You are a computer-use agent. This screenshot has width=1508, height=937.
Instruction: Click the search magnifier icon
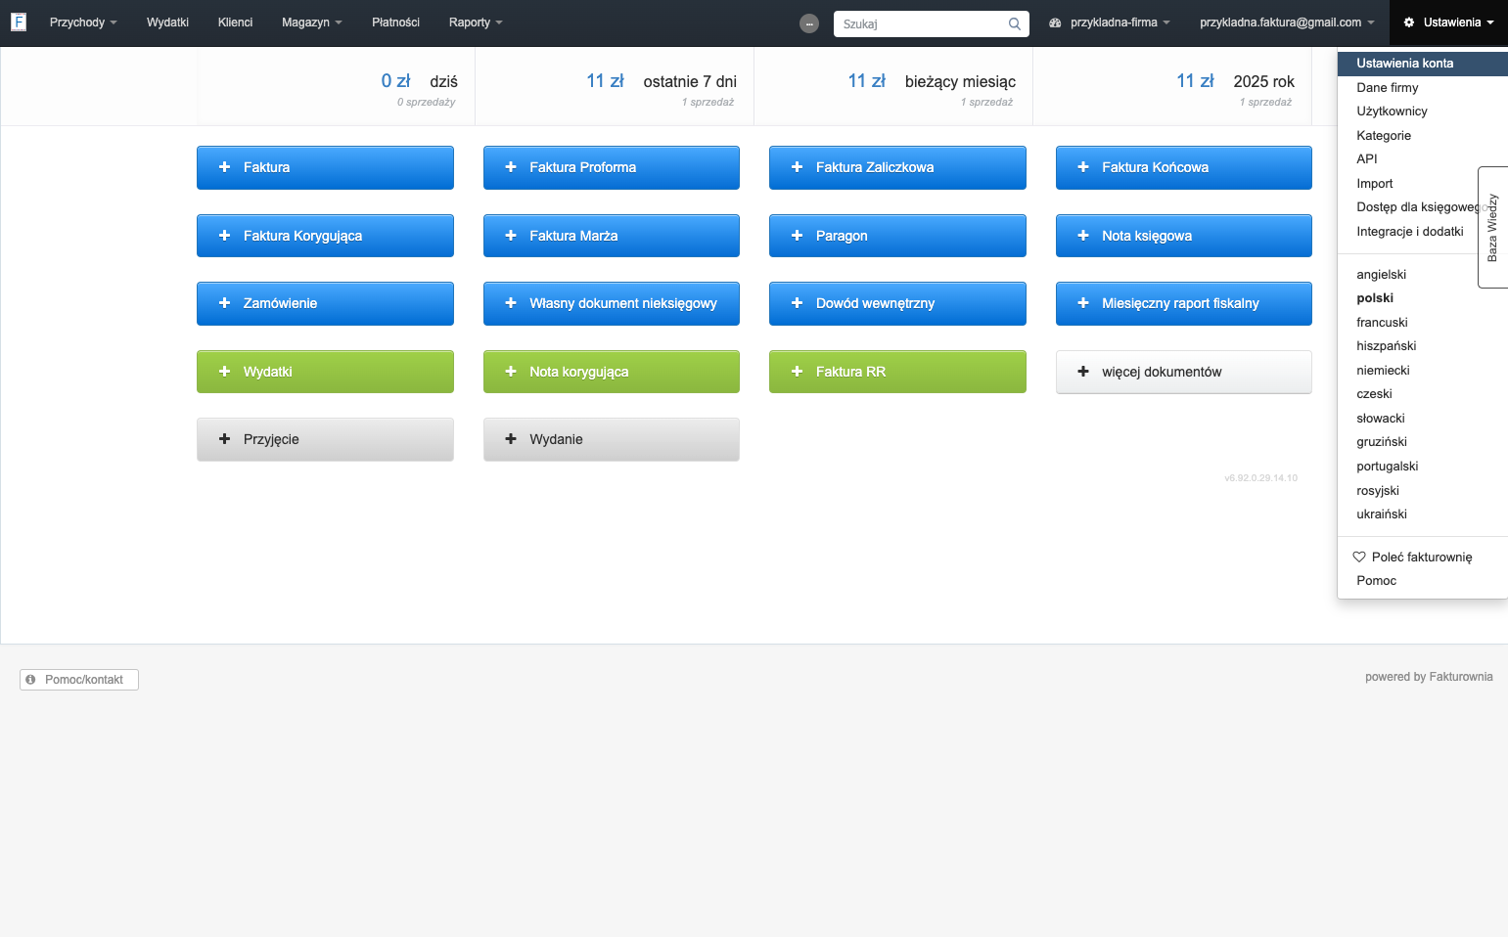coord(1015,23)
